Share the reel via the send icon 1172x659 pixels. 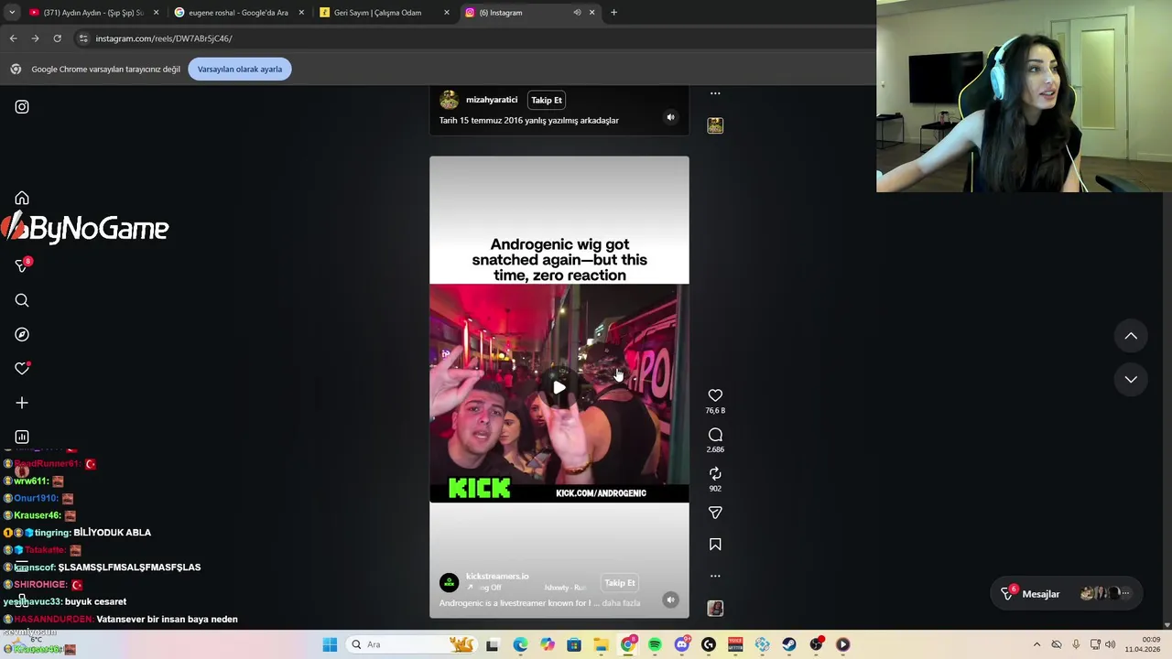point(715,513)
